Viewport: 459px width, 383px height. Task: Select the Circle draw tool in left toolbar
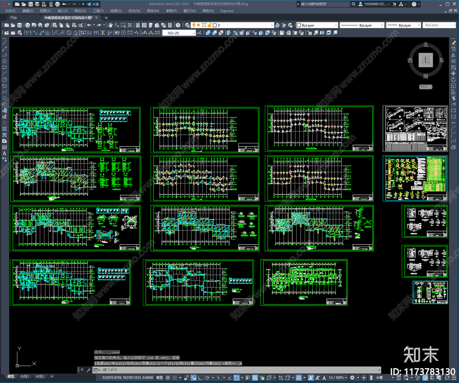tap(4, 80)
